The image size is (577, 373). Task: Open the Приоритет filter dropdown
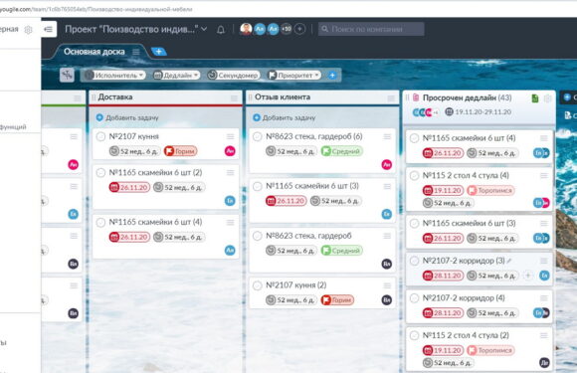[x=294, y=75]
